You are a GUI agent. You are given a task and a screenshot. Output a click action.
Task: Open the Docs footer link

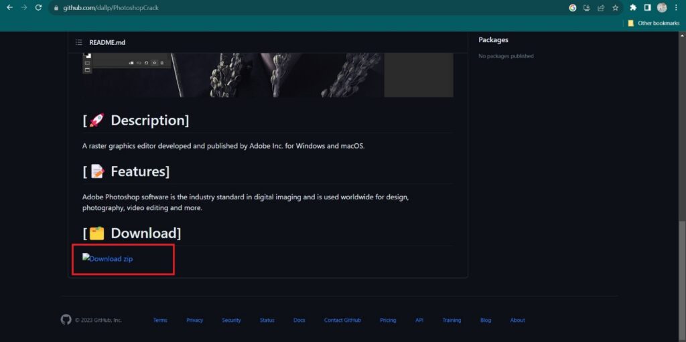[x=299, y=321]
